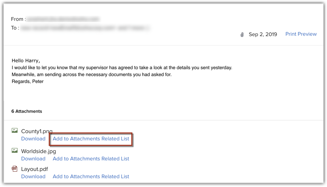
Task: Add Worldside.jpg to Attachments Related List
Action: pos(91,159)
